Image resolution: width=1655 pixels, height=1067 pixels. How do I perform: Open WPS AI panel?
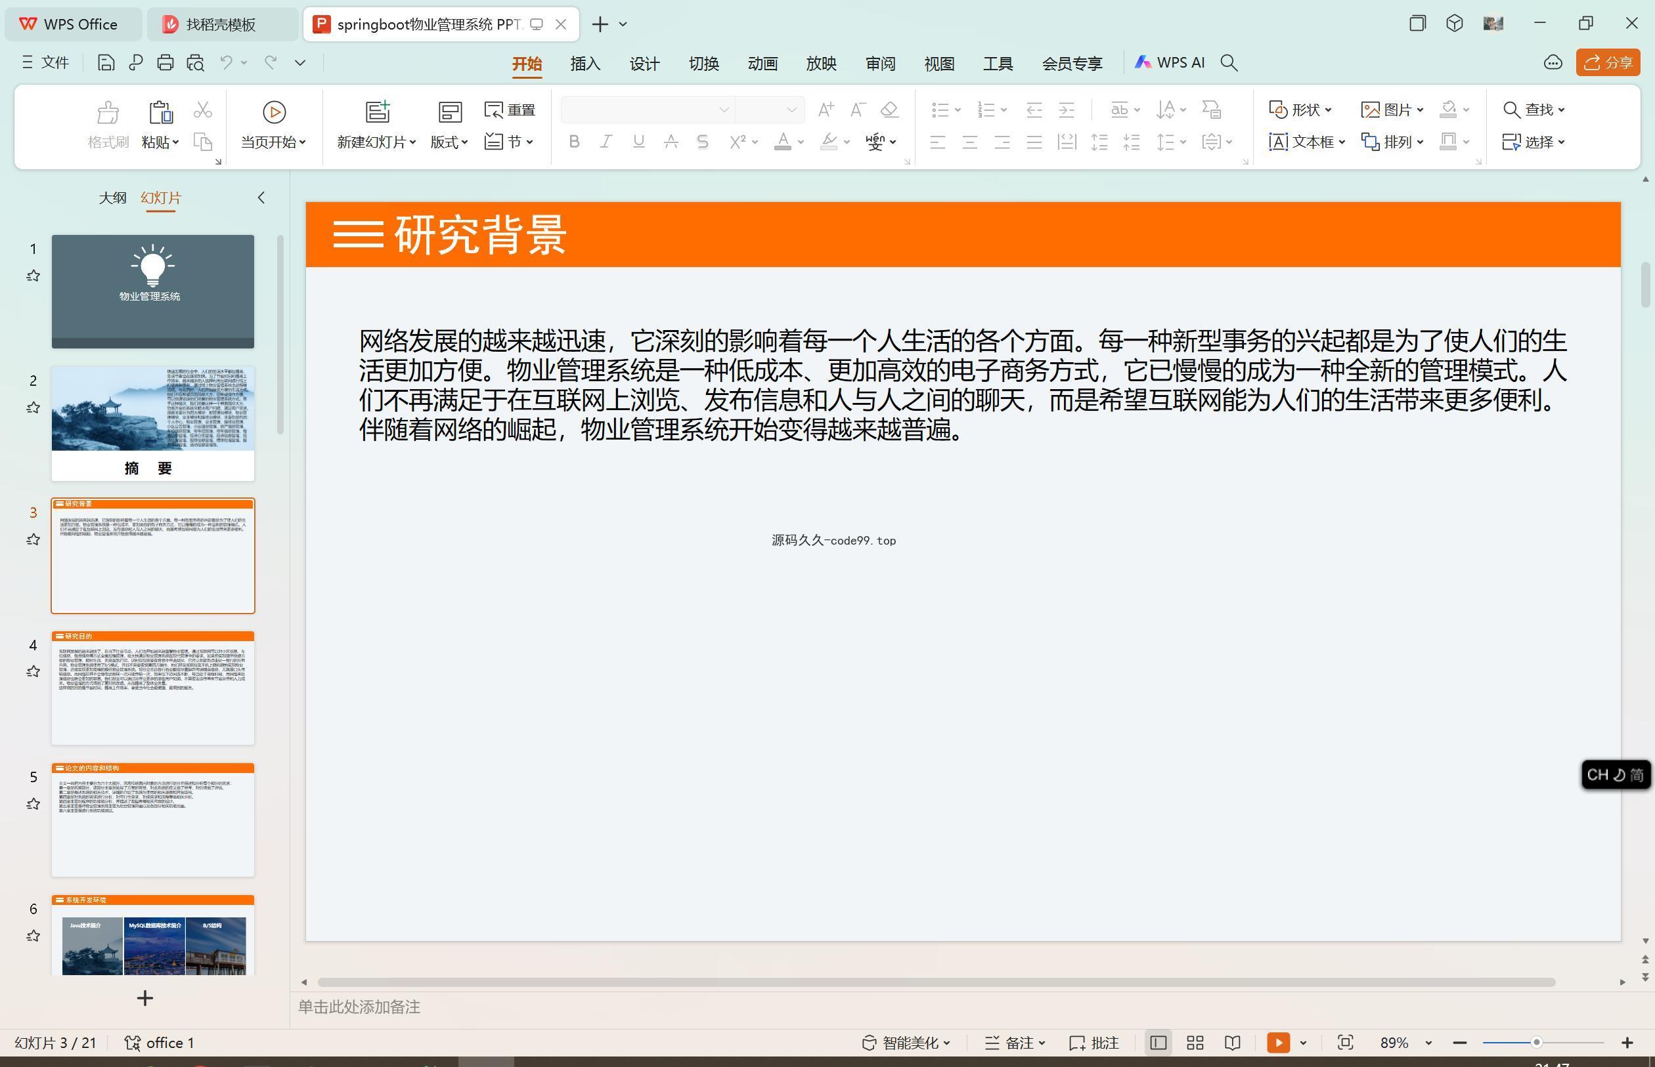tap(1169, 62)
